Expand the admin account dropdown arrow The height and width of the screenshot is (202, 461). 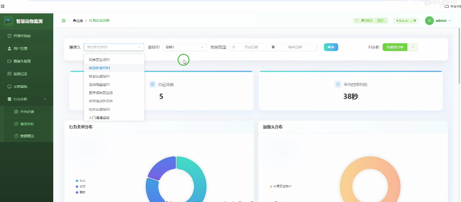click(x=450, y=21)
